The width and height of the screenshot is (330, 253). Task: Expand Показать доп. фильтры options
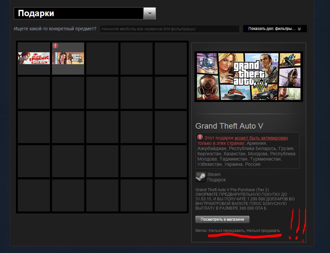coord(275,29)
